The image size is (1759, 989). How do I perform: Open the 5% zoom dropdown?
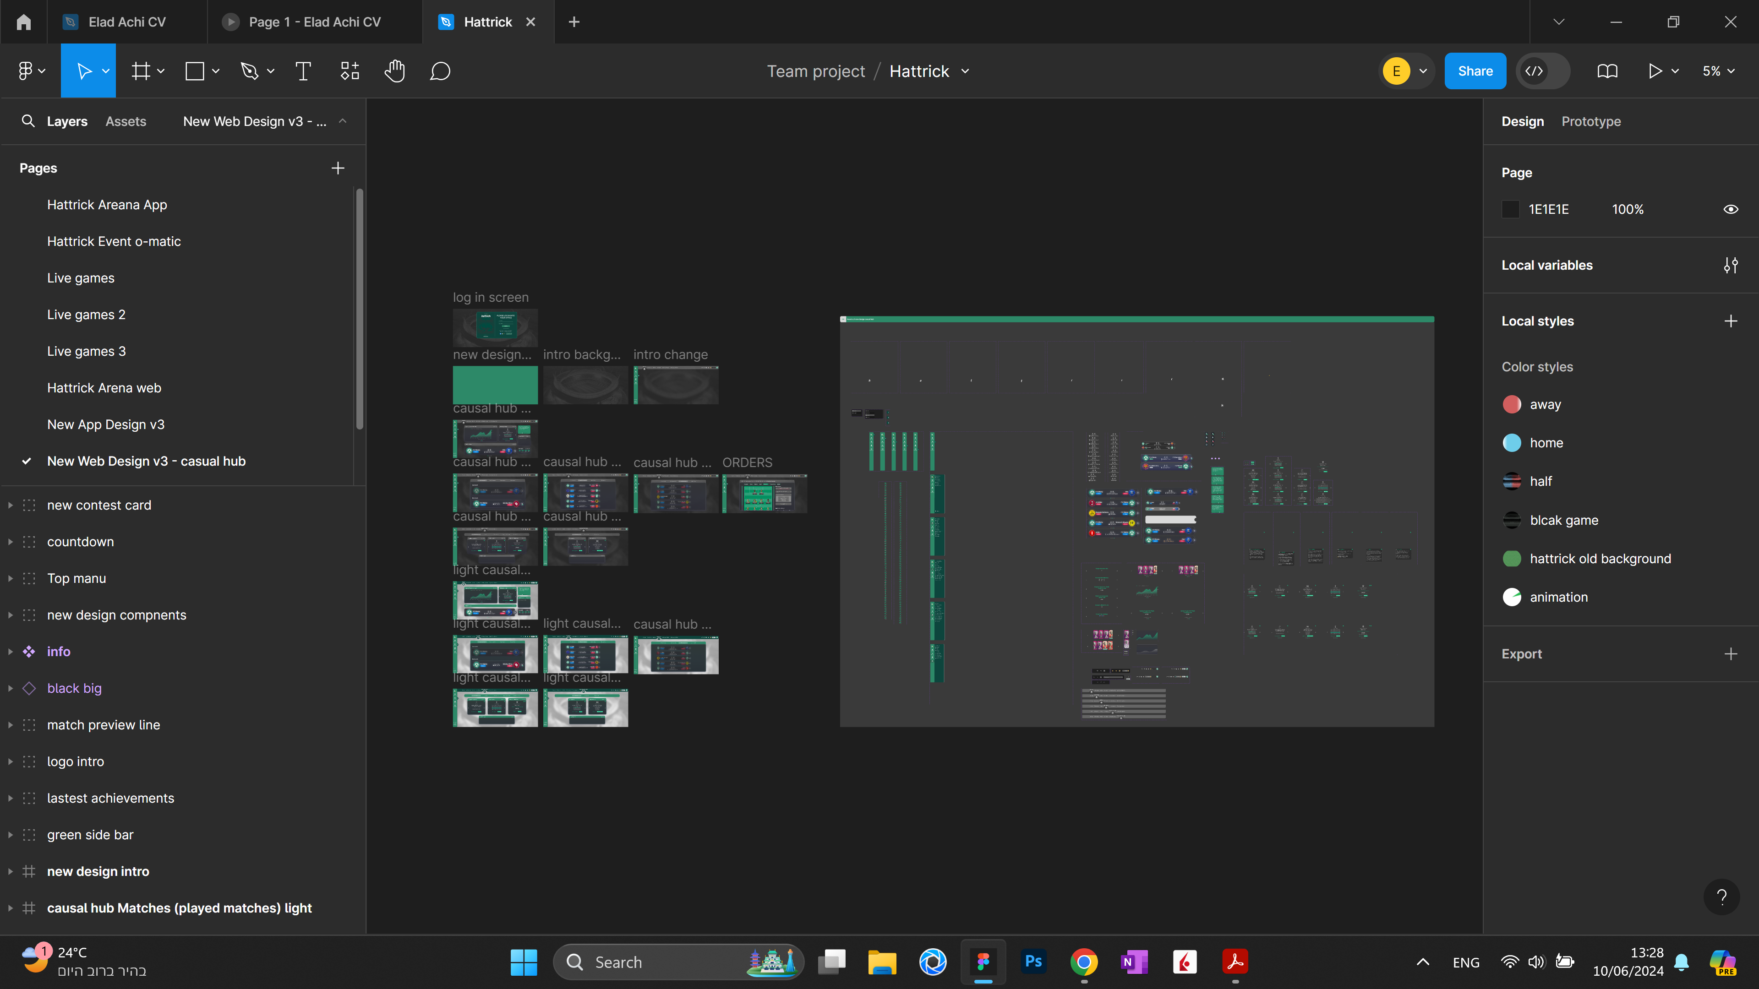[1718, 71]
